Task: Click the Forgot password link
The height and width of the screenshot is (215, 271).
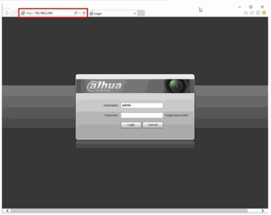Action: tap(177, 115)
